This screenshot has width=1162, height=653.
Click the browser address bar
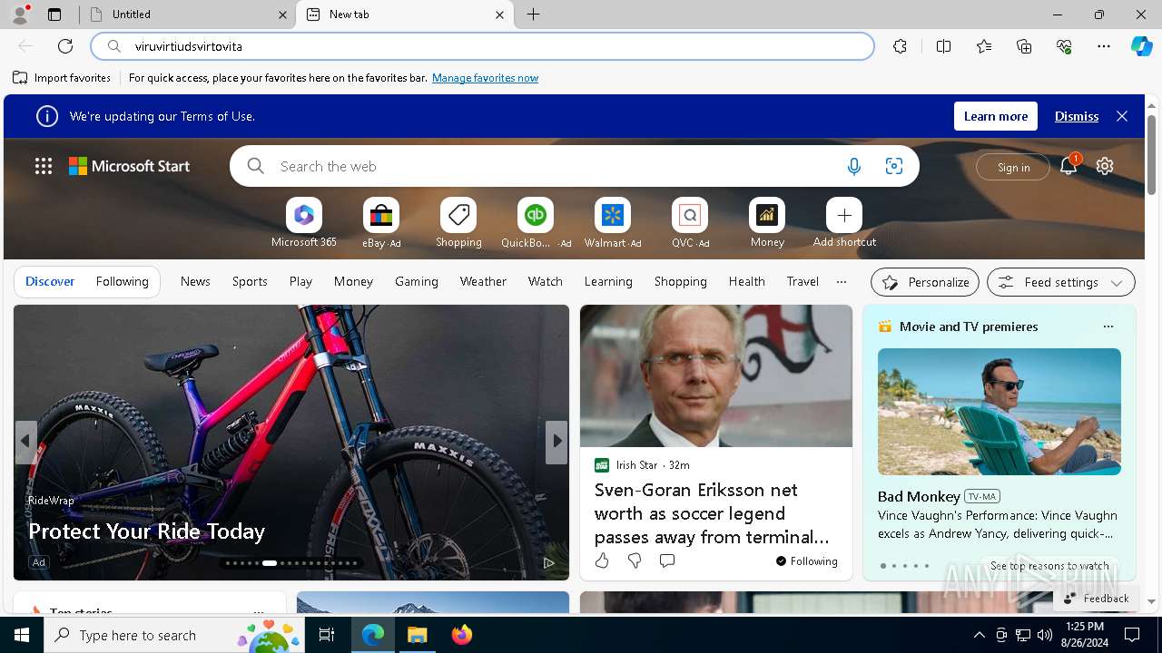(x=482, y=46)
